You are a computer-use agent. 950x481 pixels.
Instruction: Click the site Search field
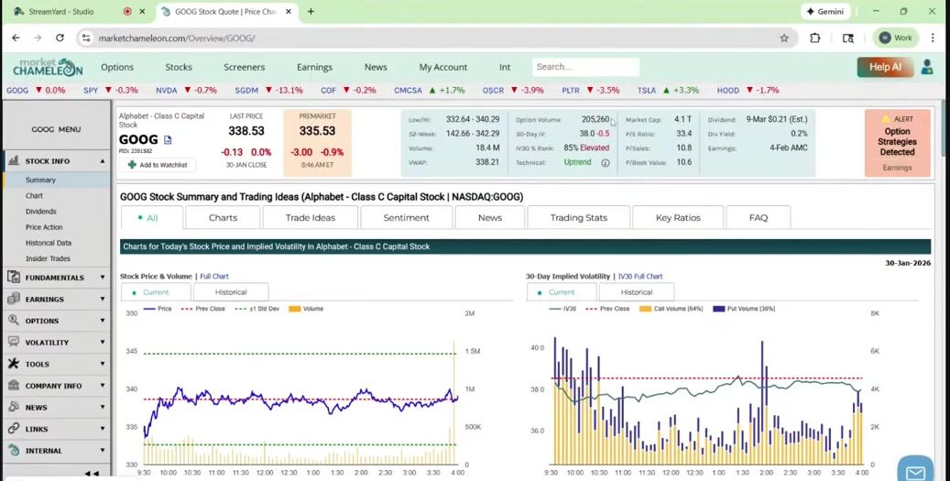click(x=586, y=67)
